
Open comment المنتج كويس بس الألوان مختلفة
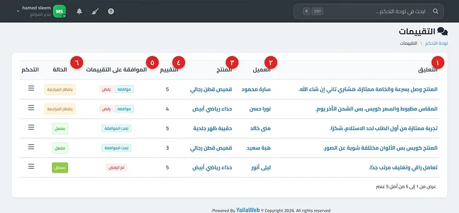380,148
